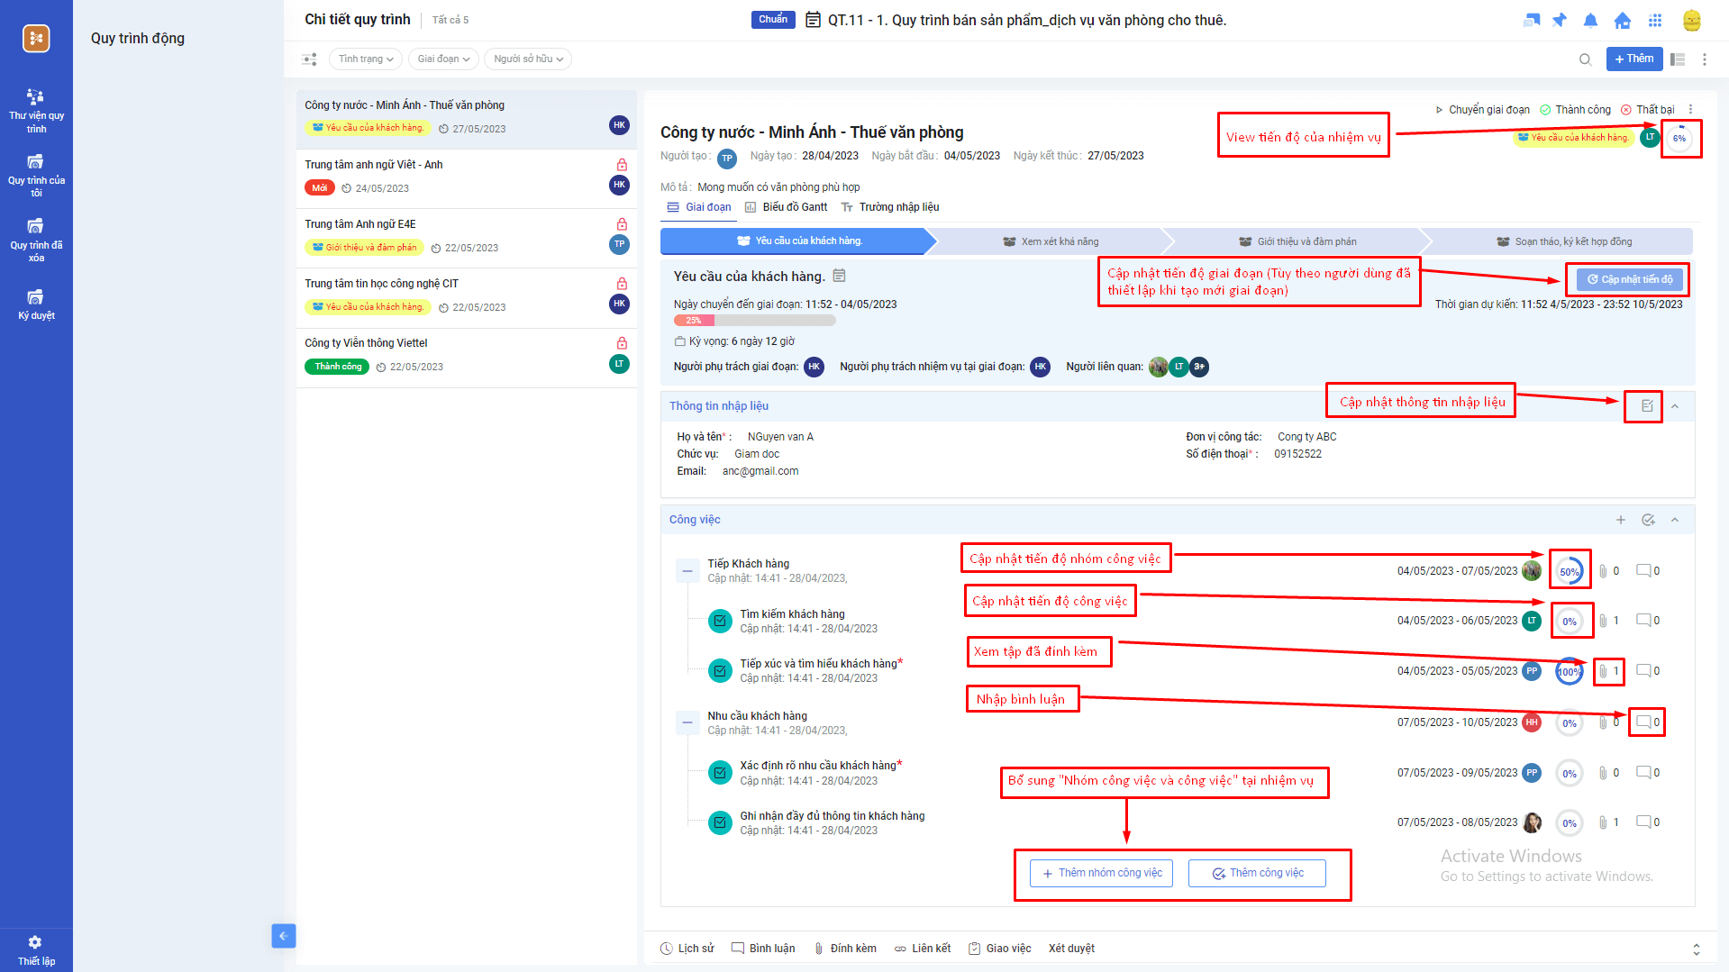The width and height of the screenshot is (1729, 972).
Task: Click the app logo at top left
Action: pyautogui.click(x=36, y=38)
